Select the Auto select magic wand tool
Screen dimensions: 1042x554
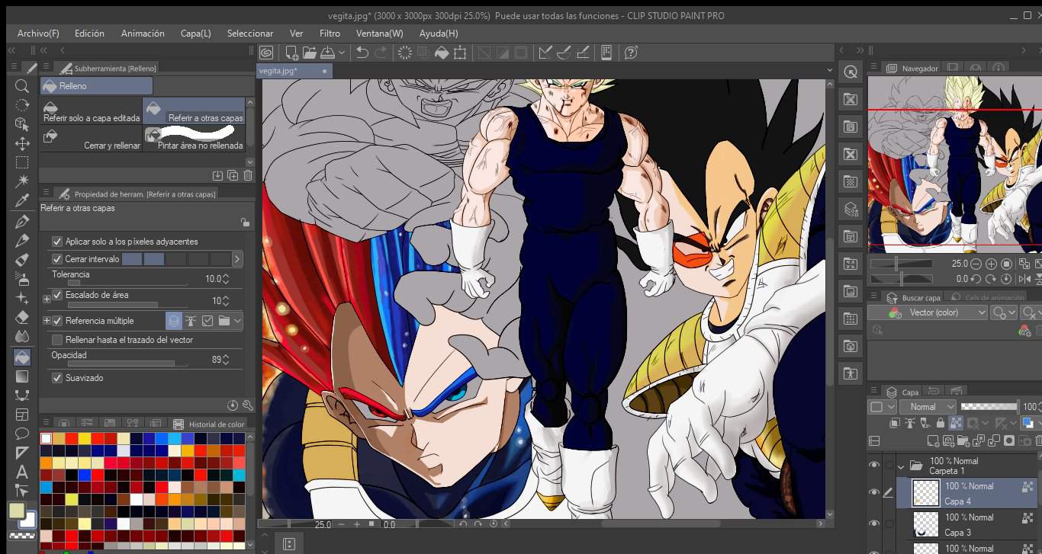coord(22,181)
